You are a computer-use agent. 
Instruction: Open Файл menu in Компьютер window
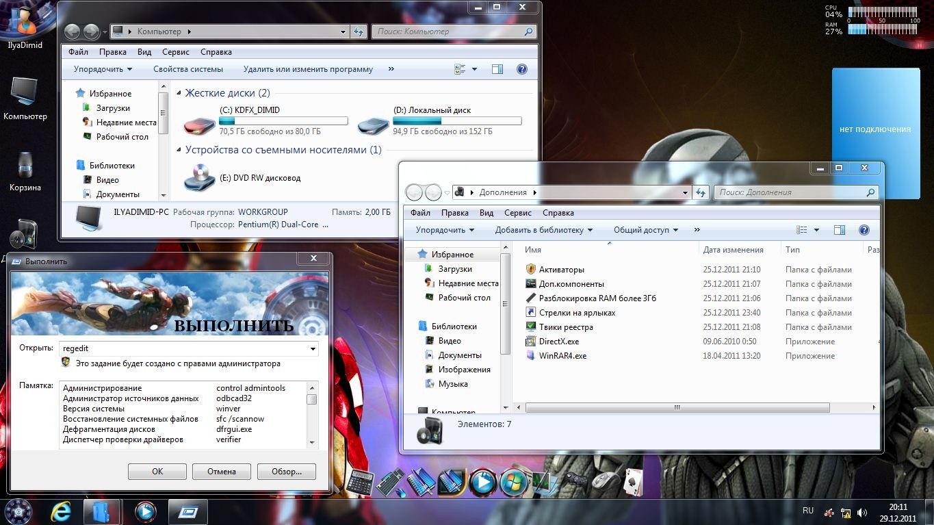78,52
